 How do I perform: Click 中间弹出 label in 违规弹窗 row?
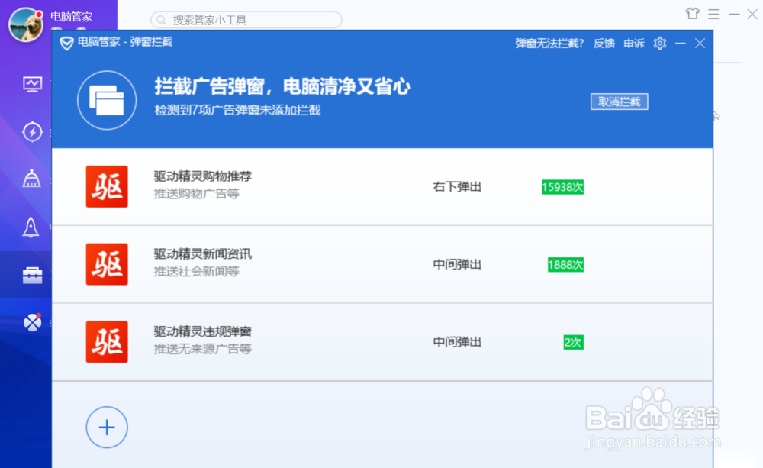(457, 342)
